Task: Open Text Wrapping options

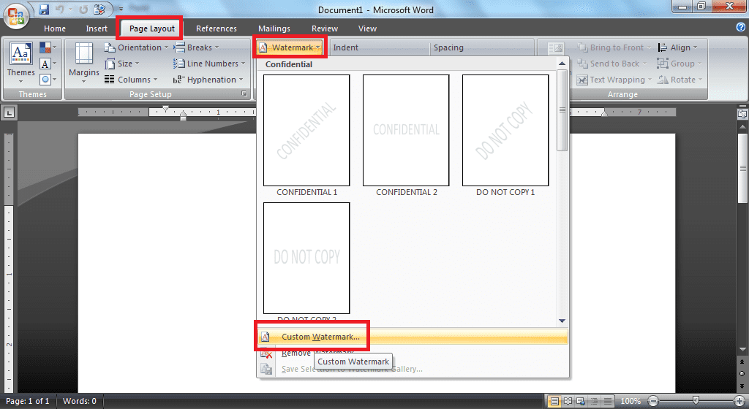Action: tap(614, 80)
